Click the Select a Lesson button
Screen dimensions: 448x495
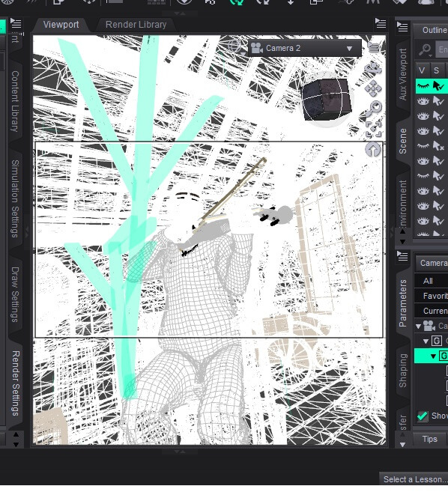pyautogui.click(x=414, y=479)
